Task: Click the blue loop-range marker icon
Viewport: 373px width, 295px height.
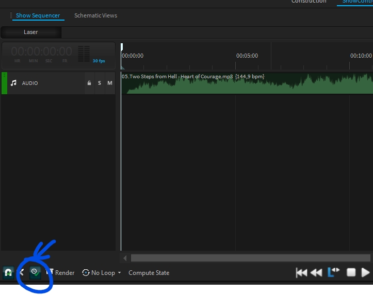Action: [x=334, y=272]
